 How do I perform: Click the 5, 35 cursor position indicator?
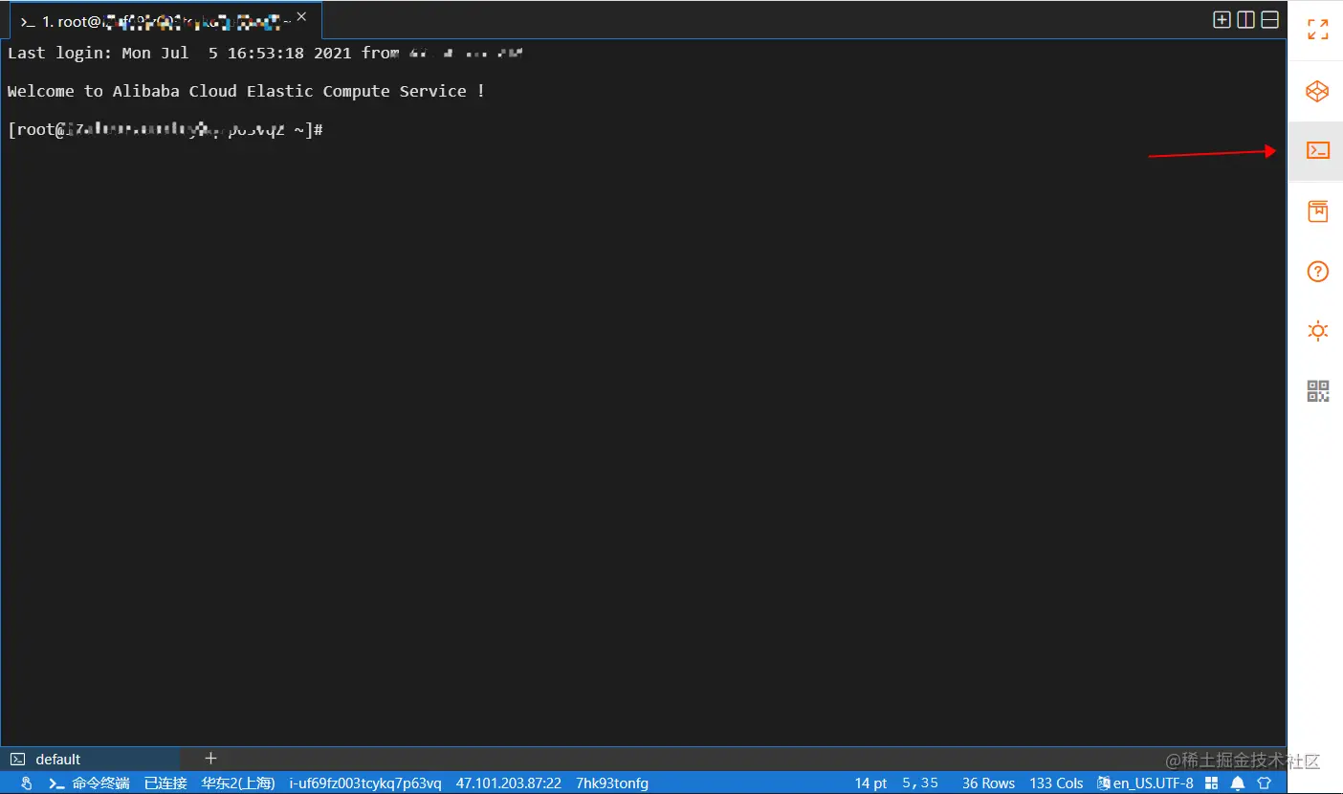[920, 783]
